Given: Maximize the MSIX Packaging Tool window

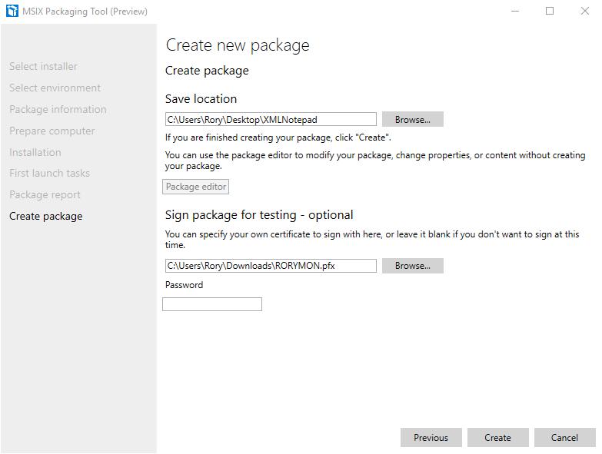Looking at the screenshot, I should pyautogui.click(x=550, y=11).
